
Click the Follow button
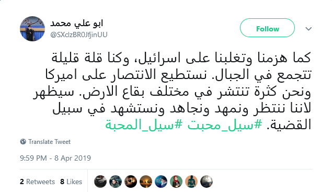coord(267,28)
